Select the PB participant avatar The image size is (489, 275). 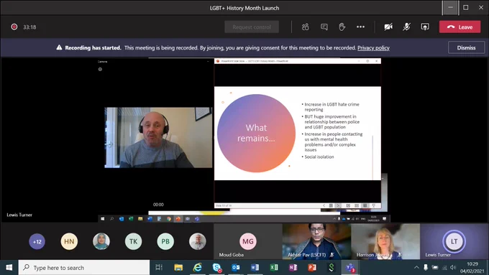[x=165, y=241]
